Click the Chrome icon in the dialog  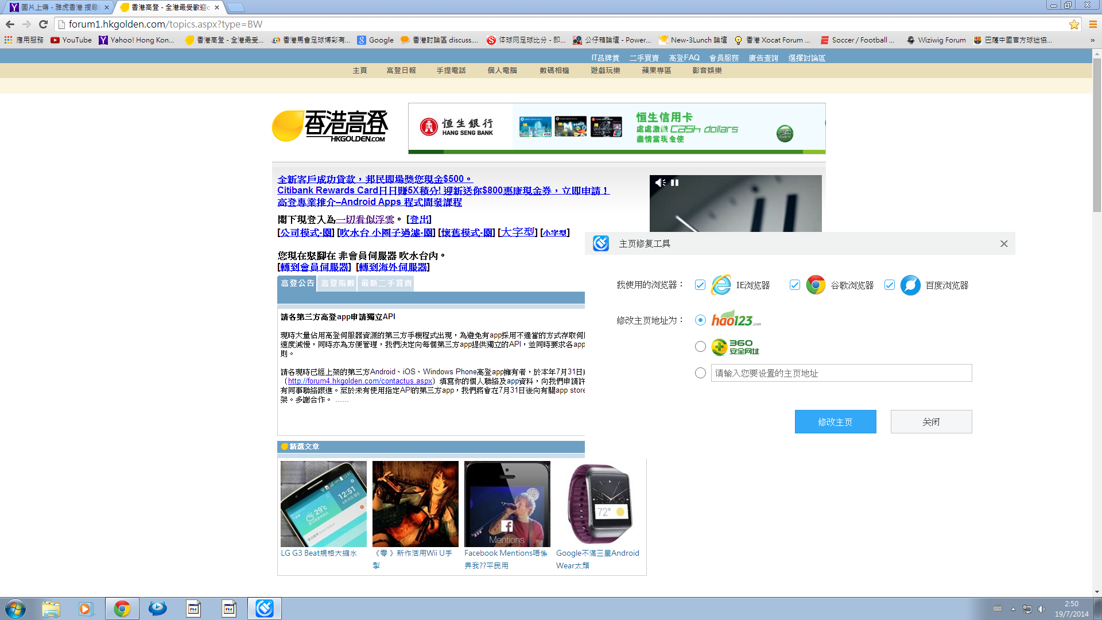coord(816,285)
